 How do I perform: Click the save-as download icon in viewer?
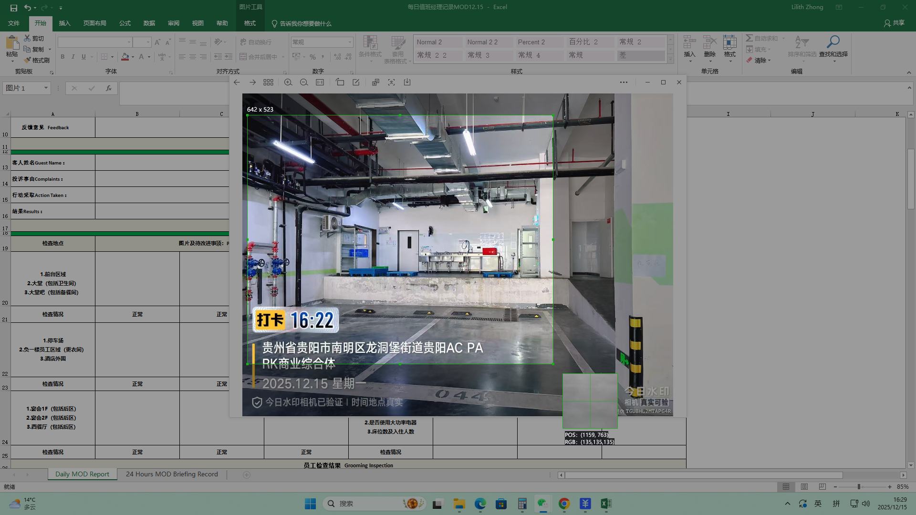[407, 82]
